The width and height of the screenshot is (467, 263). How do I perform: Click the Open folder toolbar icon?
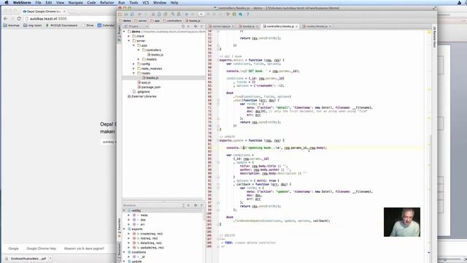tap(120, 15)
